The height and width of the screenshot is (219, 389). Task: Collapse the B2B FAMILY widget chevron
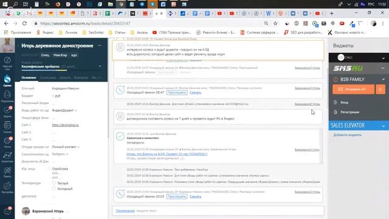pyautogui.click(x=383, y=80)
